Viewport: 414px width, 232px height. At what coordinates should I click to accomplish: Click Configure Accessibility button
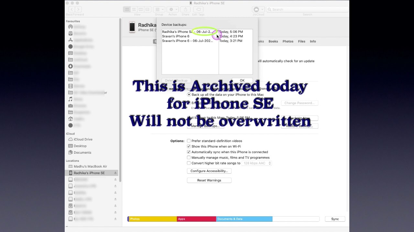point(209,171)
